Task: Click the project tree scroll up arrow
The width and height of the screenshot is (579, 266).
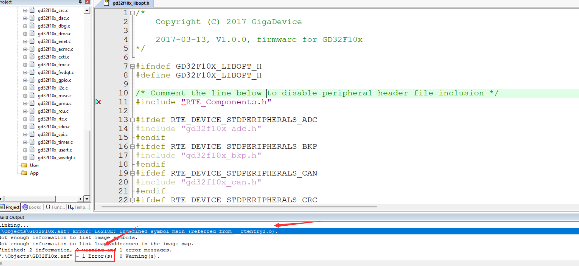Action: coord(87,11)
